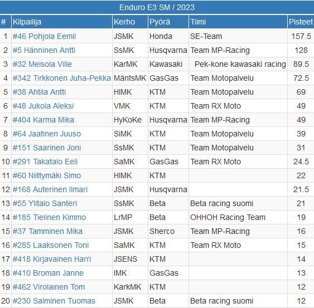Click #151 Saarinen Joni name

tap(47, 148)
